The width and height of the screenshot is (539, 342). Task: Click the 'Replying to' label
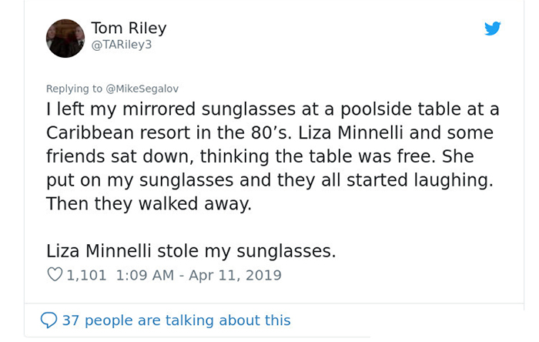click(74, 89)
